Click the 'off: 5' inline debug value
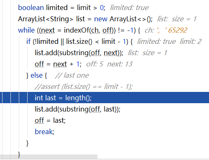The width and height of the screenshot is (209, 160). point(94,64)
